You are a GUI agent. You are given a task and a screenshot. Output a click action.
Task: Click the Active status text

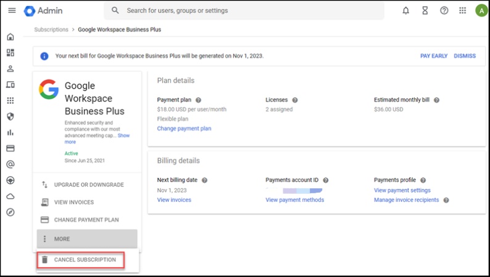71,153
